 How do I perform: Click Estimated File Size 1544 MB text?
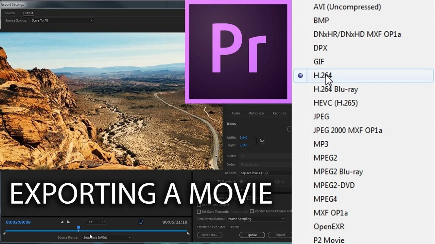(x=218, y=227)
